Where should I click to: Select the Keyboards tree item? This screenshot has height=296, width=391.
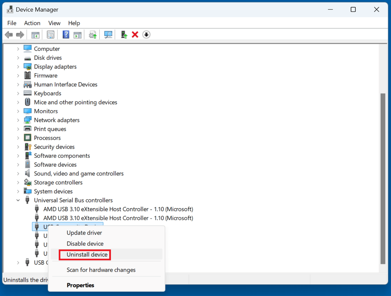pyautogui.click(x=47, y=93)
